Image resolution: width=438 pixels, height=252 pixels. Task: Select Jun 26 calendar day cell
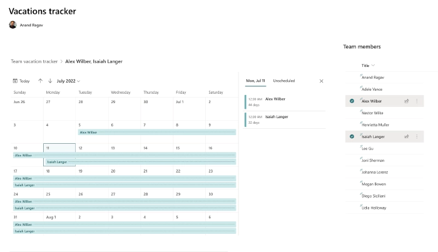click(x=27, y=109)
